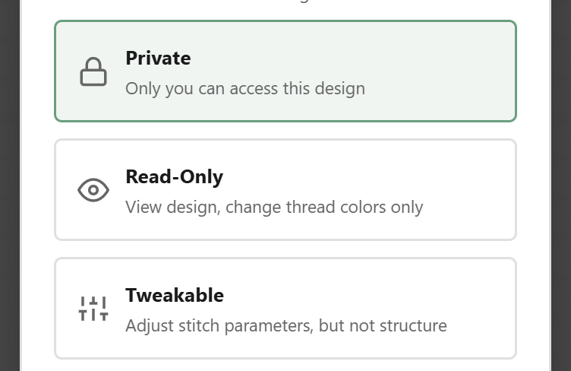The height and width of the screenshot is (371, 571).
Task: Click the bold "Private" heading
Action: 158,59
